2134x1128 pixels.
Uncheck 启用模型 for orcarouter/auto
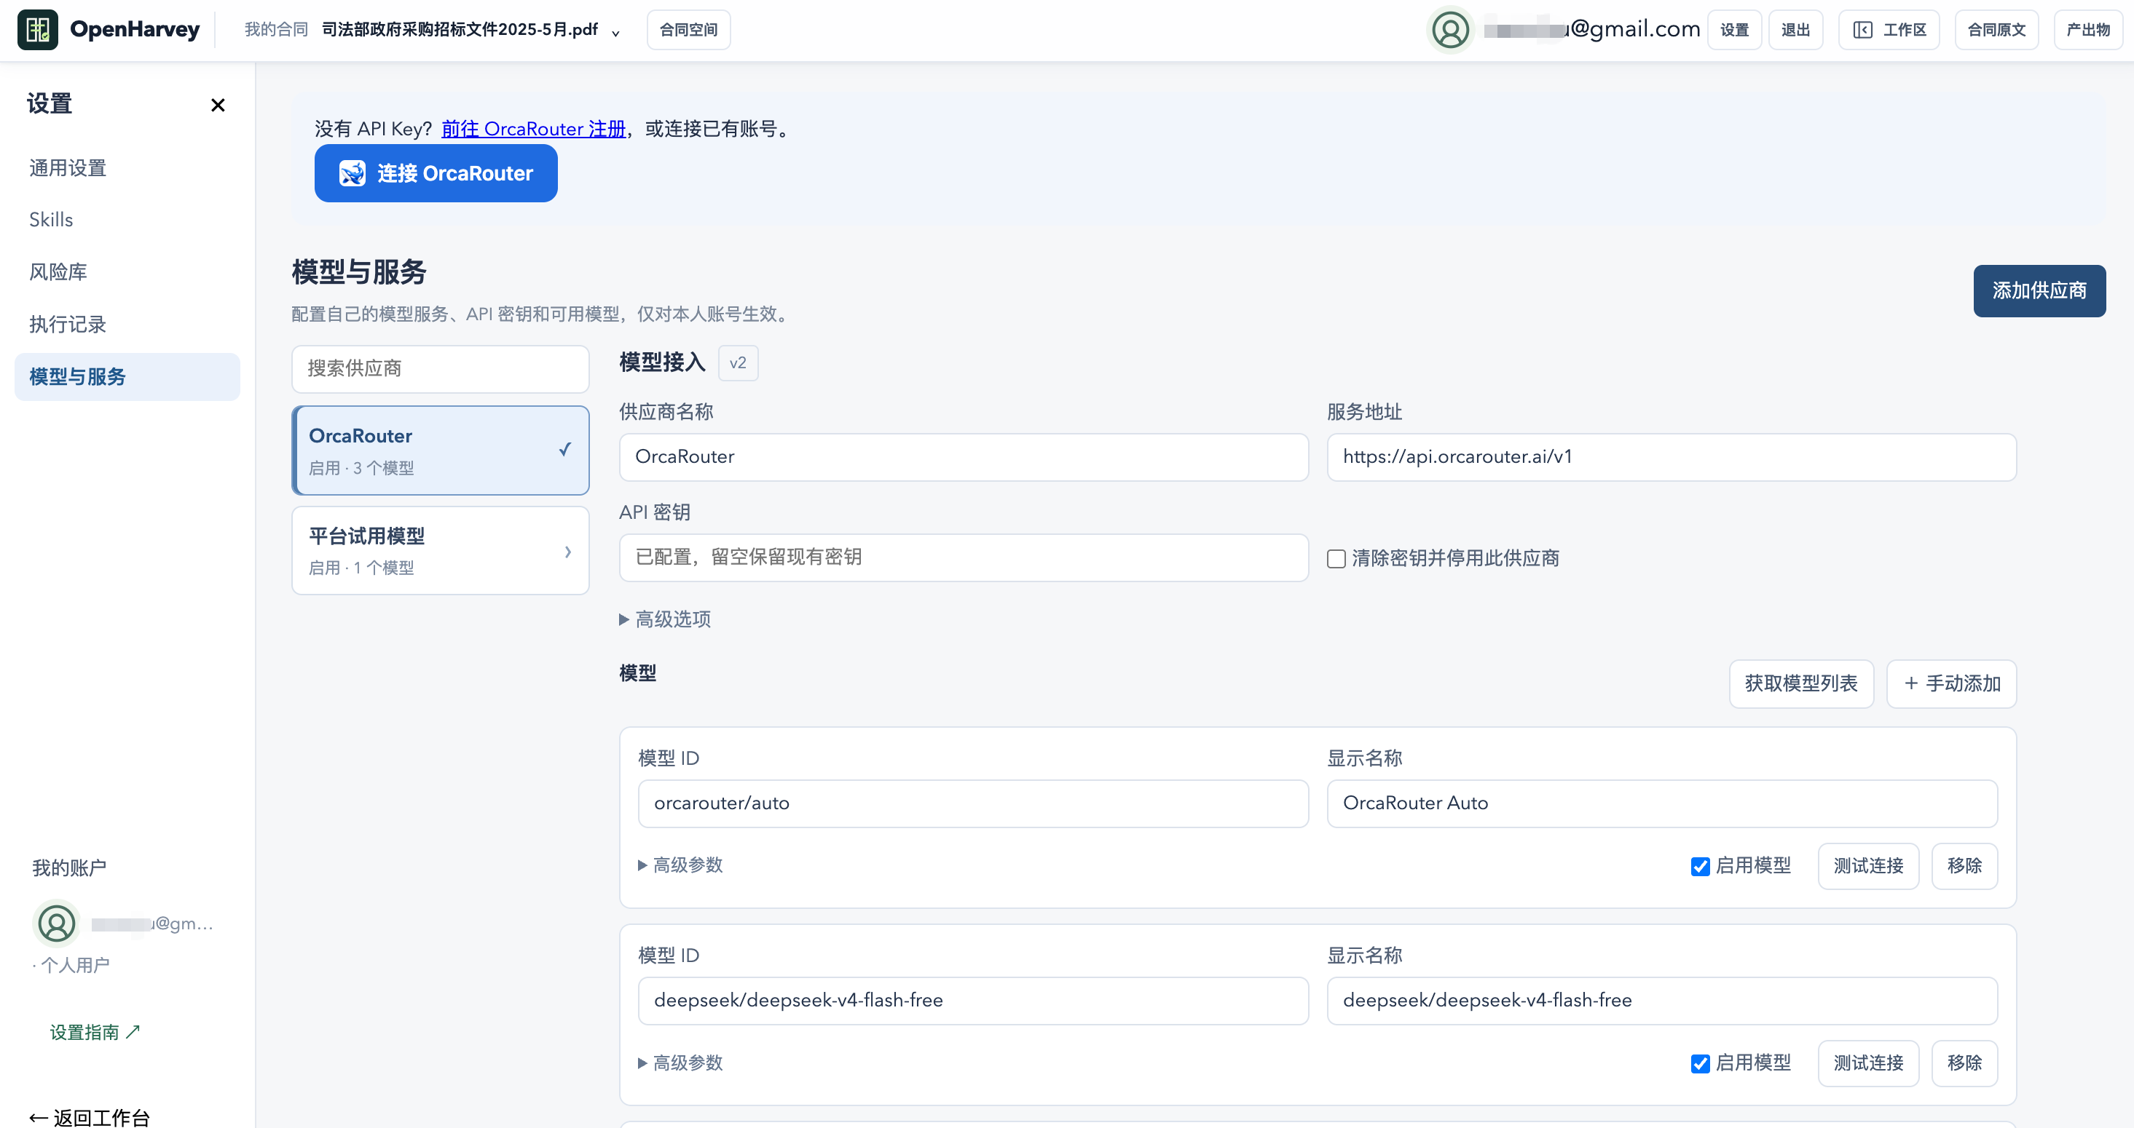(x=1700, y=867)
